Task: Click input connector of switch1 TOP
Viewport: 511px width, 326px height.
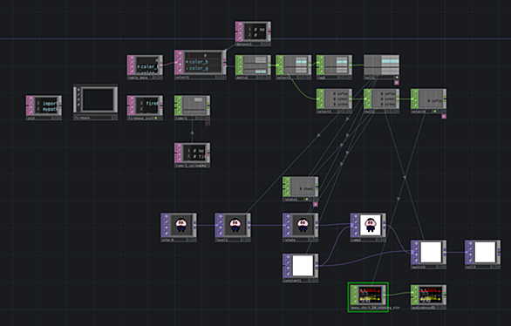Action: click(x=412, y=252)
